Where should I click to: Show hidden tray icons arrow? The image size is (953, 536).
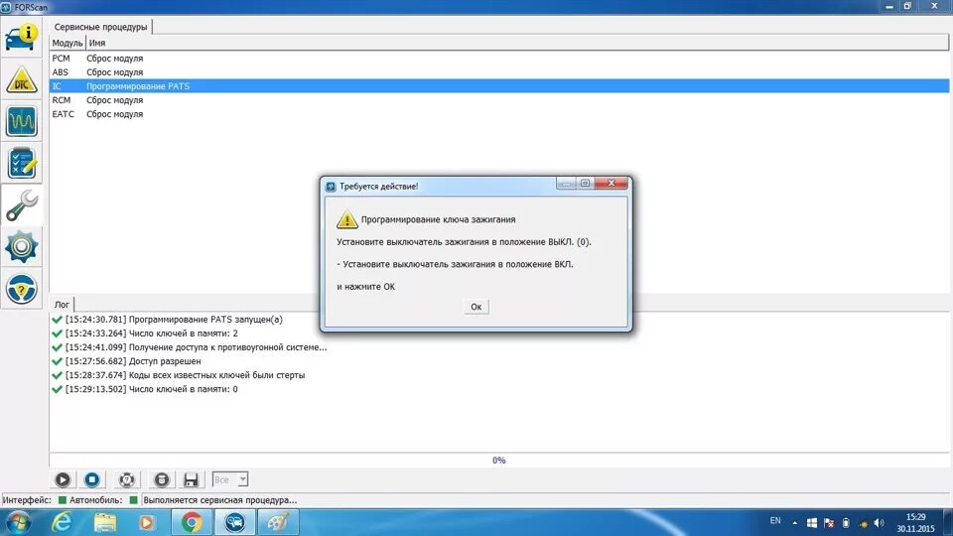pos(794,523)
